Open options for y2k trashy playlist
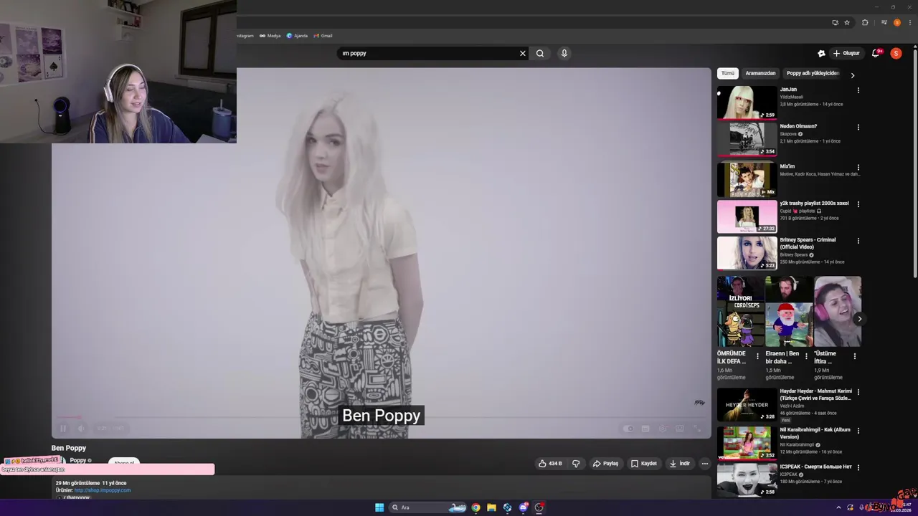Viewport: 918px width, 516px height. click(x=858, y=204)
